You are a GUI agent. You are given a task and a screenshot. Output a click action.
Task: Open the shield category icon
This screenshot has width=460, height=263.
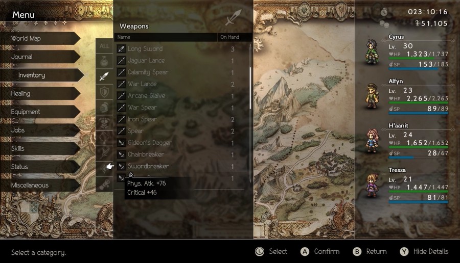click(x=104, y=92)
